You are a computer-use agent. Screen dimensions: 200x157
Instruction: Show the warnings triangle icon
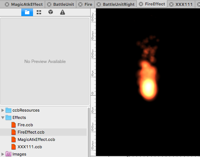pyautogui.click(x=62, y=12)
